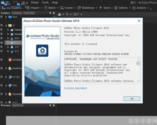This screenshot has height=125, width=157.
Task: Close the About ACDSee dialog
Action: 139,21
